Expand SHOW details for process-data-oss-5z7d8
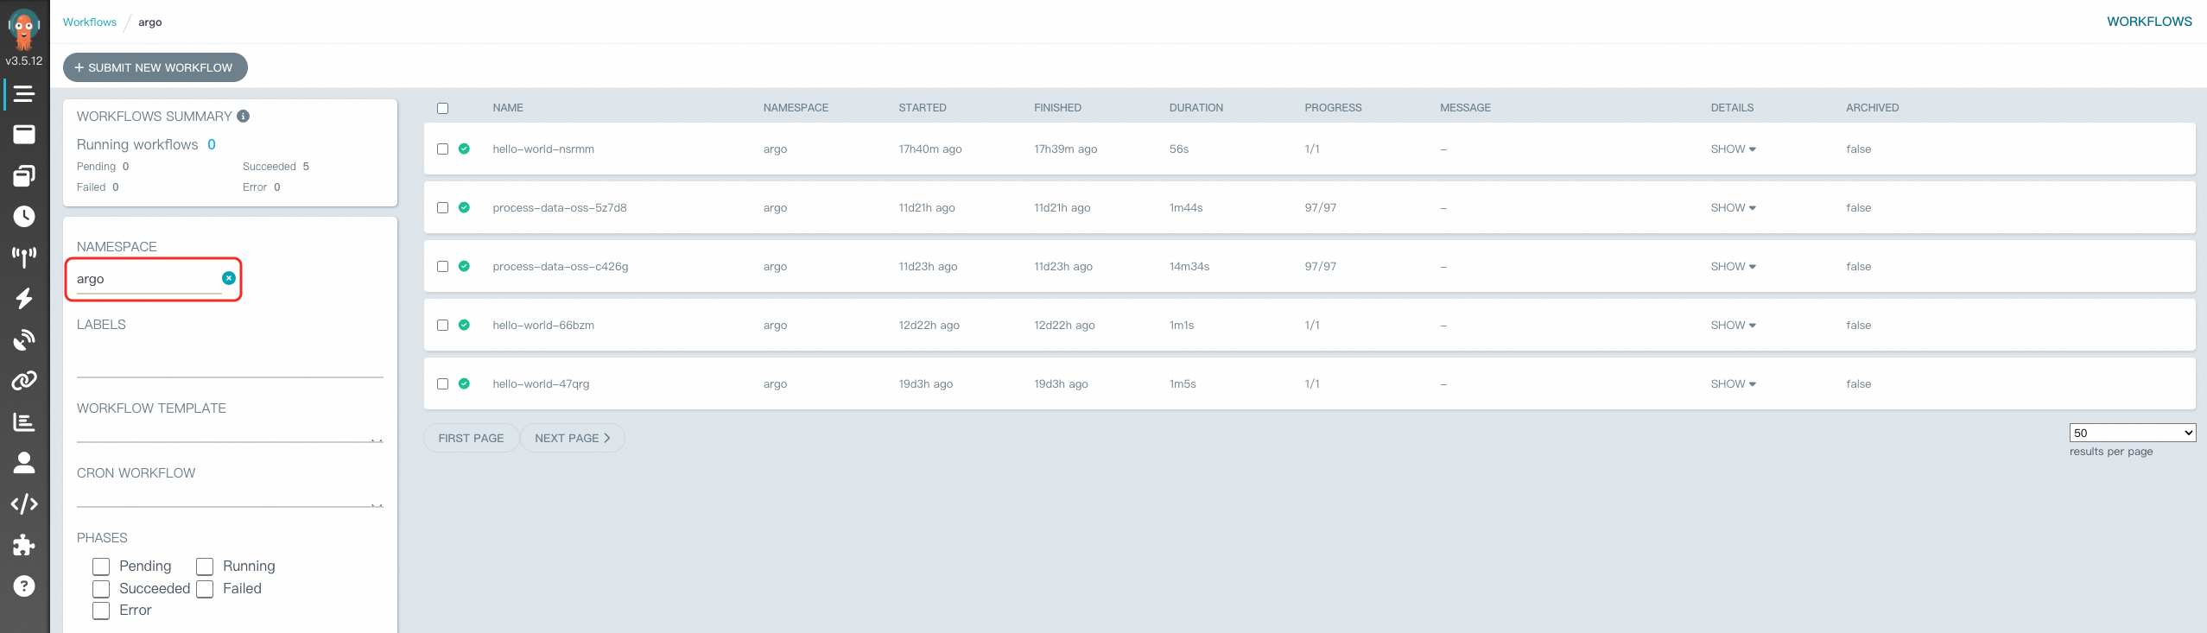2207x633 pixels. (x=1733, y=207)
